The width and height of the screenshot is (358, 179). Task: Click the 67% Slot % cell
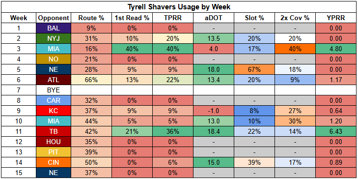254,69
